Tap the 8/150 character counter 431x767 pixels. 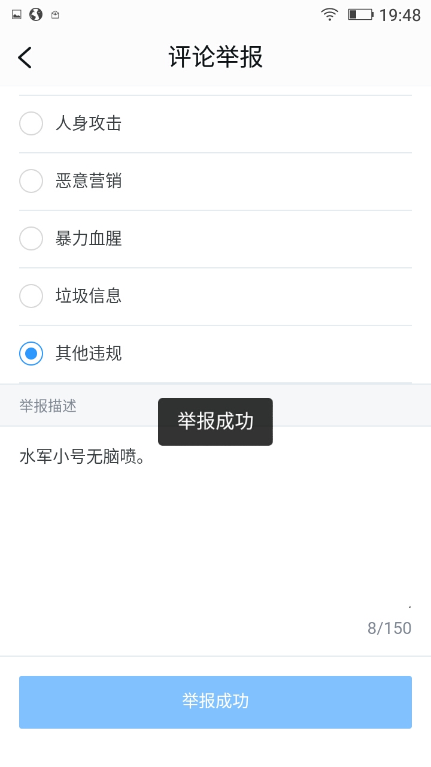389,628
